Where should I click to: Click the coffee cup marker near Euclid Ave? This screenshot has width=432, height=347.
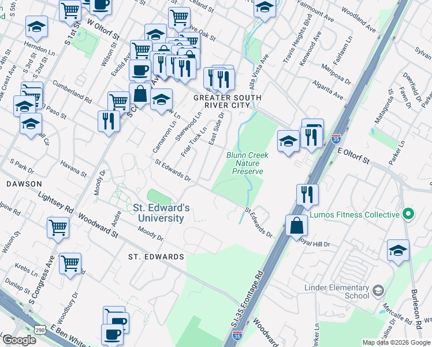140,71
